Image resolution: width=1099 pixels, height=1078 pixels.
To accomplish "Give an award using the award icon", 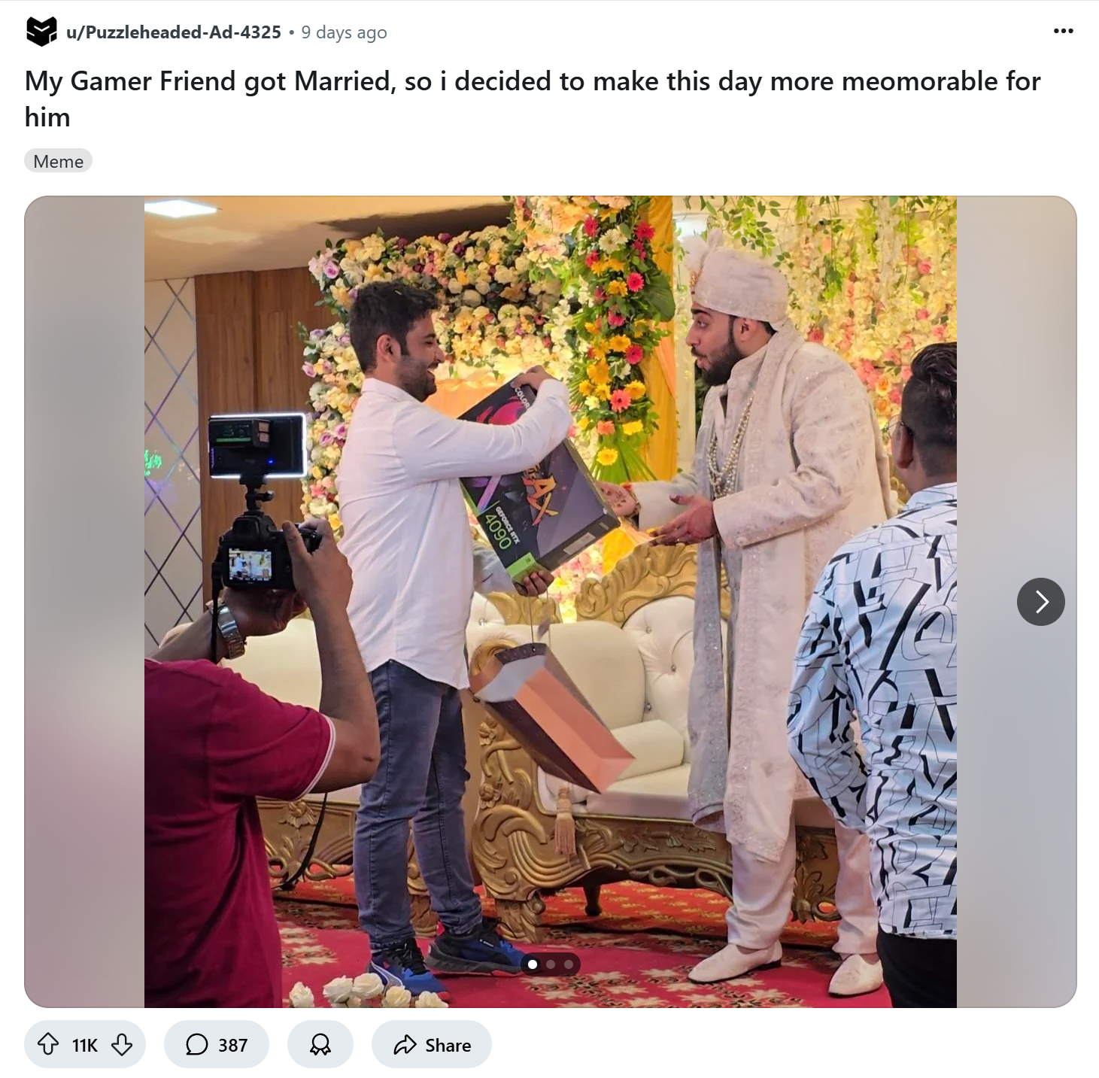I will point(320,1044).
